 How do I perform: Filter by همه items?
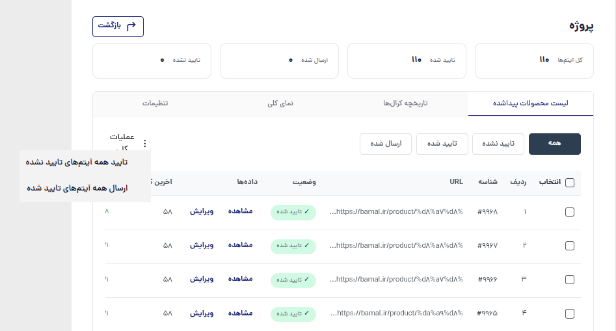pos(555,144)
